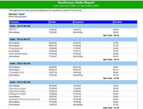Click departure time 07:34:59
Screen dimensions: 143x109
tap(77, 43)
